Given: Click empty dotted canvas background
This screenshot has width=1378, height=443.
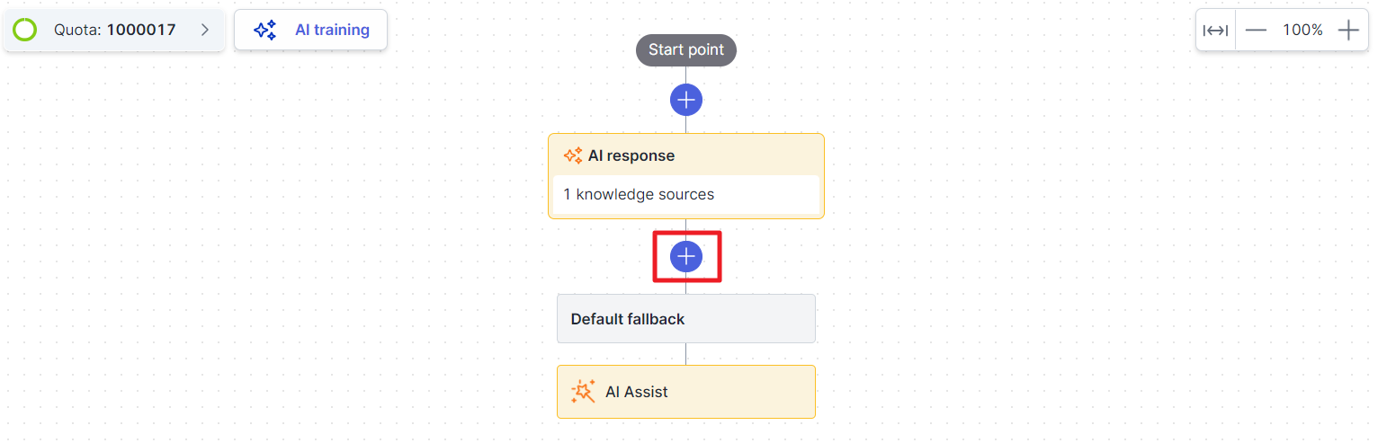Looking at the screenshot, I should coord(270,270).
